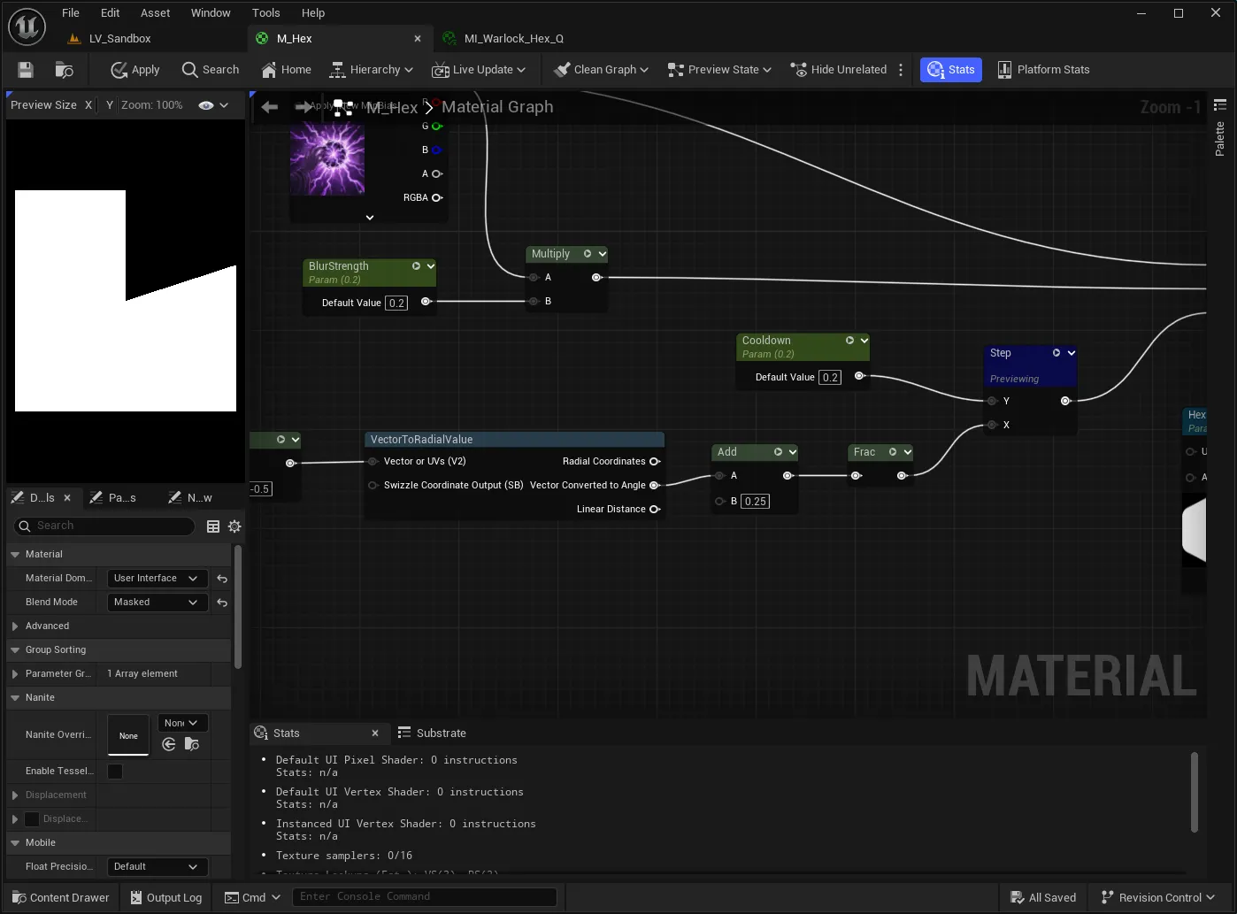Image resolution: width=1237 pixels, height=914 pixels.
Task: Open the Content Drawer
Action: (x=61, y=897)
